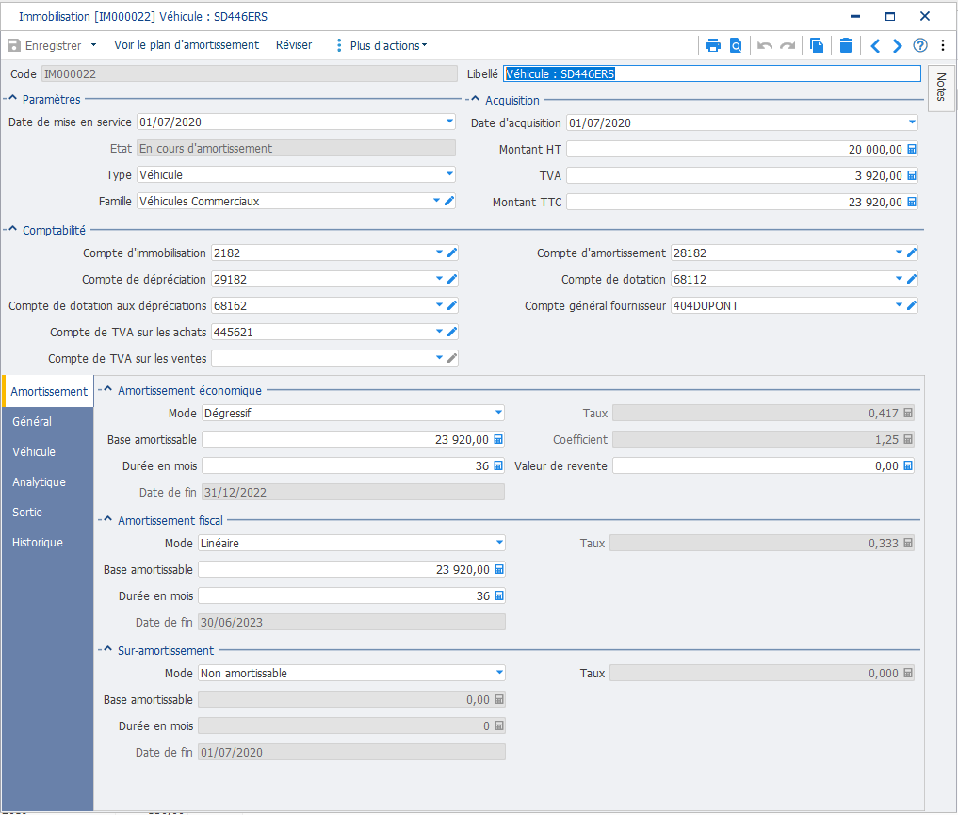Edit Compte d'immobilisation 2182 pencil icon
Viewport: 958px width, 815px height.
pyautogui.click(x=452, y=253)
